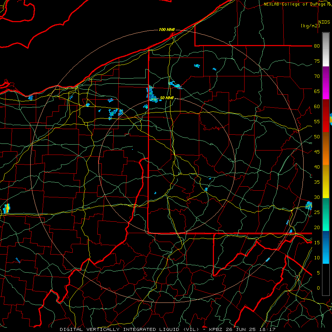Click the 50 NMI range ring label

pos(167,98)
